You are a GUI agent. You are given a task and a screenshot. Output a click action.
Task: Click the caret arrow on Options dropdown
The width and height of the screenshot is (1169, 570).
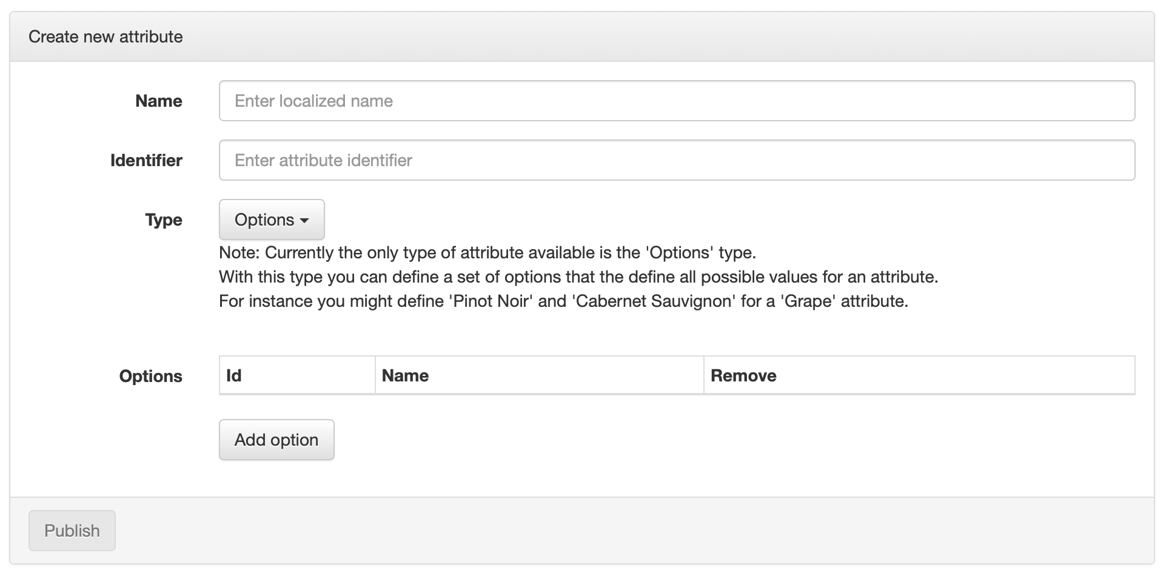(304, 221)
